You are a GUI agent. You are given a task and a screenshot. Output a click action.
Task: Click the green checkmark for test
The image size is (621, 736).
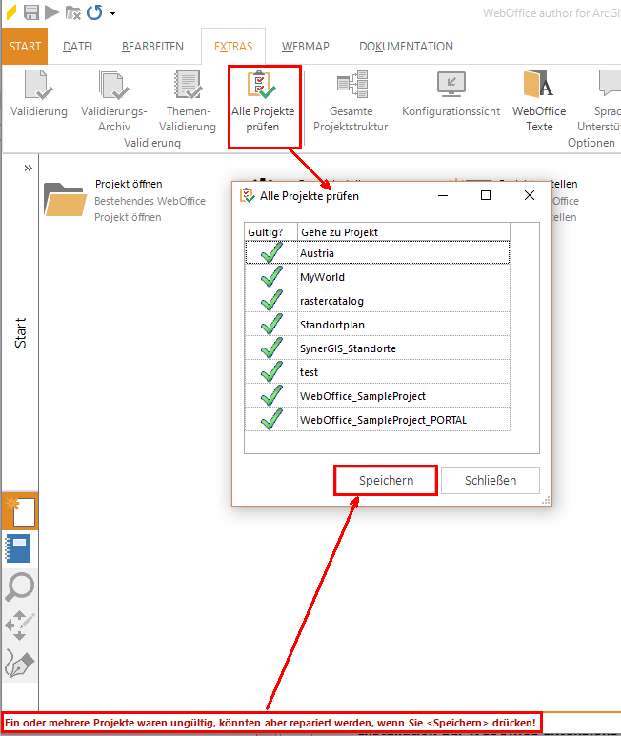pyautogui.click(x=271, y=371)
